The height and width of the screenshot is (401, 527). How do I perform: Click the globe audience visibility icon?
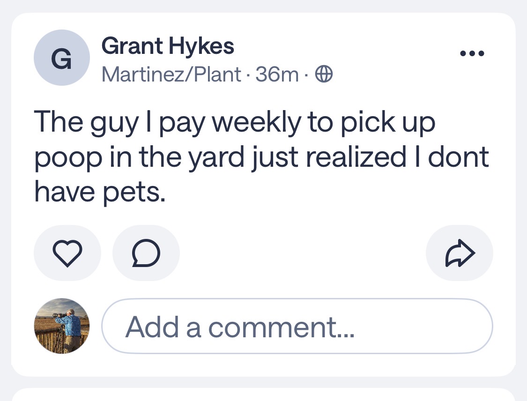324,74
